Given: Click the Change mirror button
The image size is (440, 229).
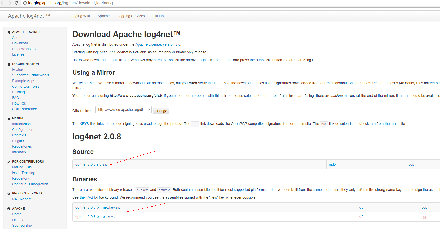Looking at the screenshot, I should click(161, 111).
